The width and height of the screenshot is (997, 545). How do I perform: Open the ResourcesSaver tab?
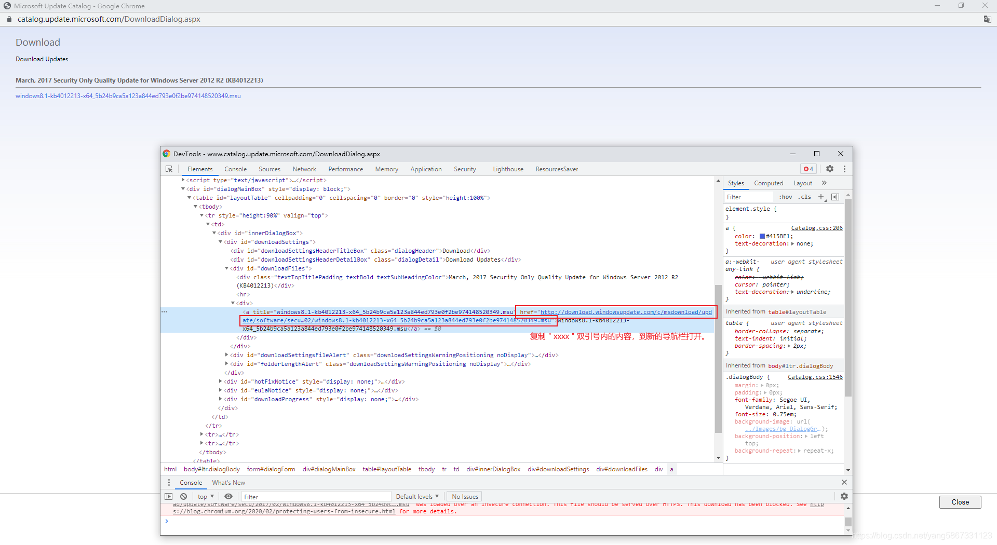pos(557,169)
